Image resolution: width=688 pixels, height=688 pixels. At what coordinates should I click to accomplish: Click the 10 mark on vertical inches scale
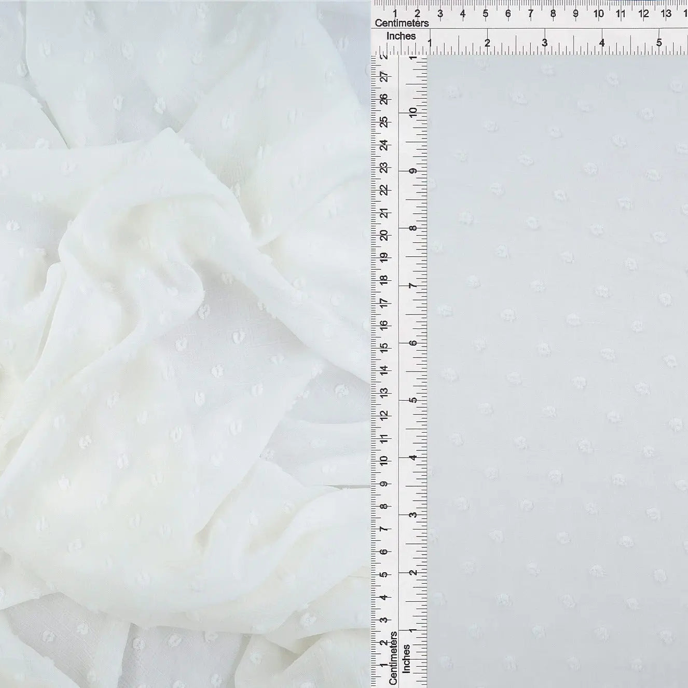click(x=414, y=112)
